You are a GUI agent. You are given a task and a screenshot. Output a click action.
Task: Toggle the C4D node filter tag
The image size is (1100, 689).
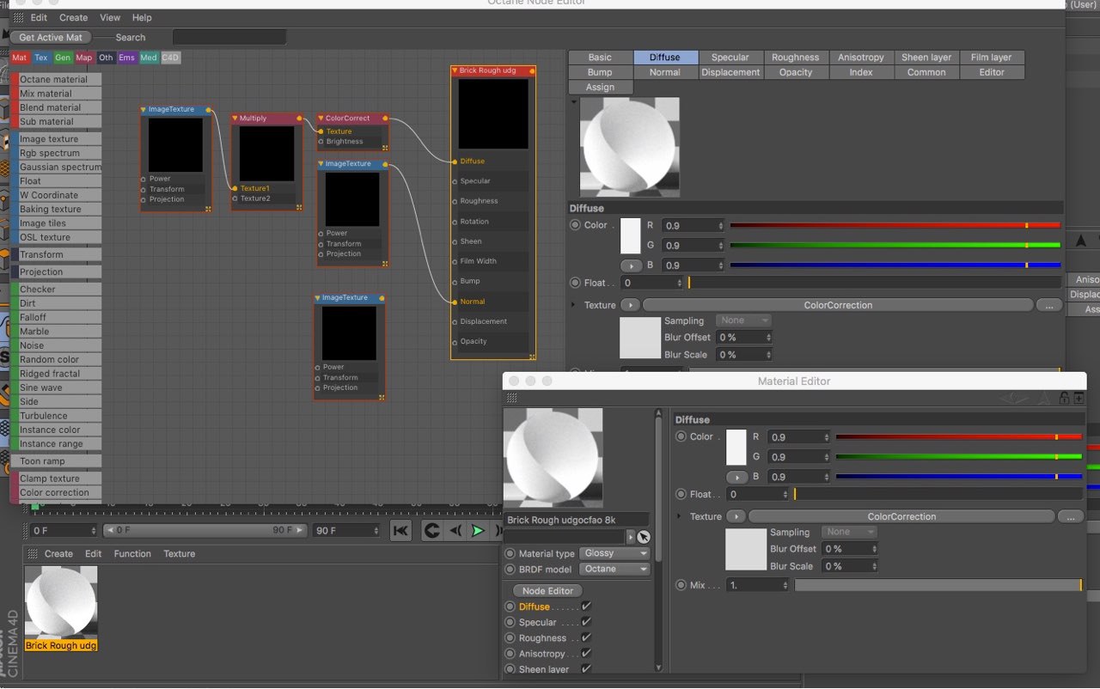pos(170,58)
